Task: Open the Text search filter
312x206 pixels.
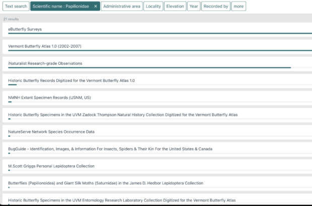Action: tap(15, 6)
